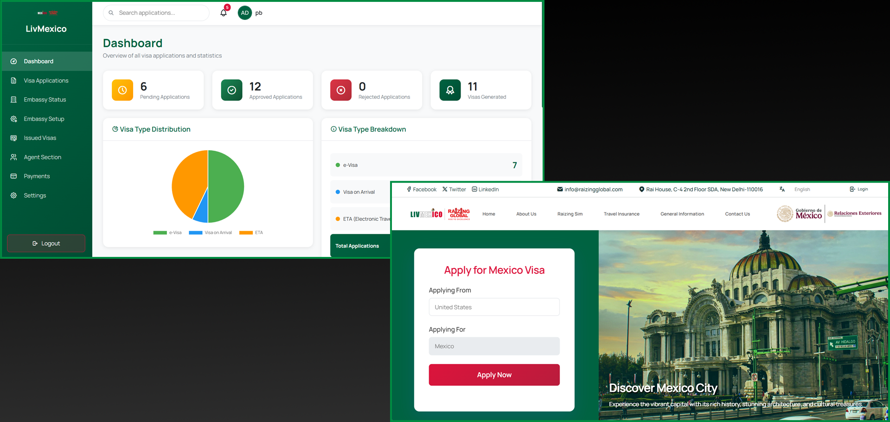Screen dimensions: 890x422
Task: Click the Logout button
Action: tap(46, 243)
